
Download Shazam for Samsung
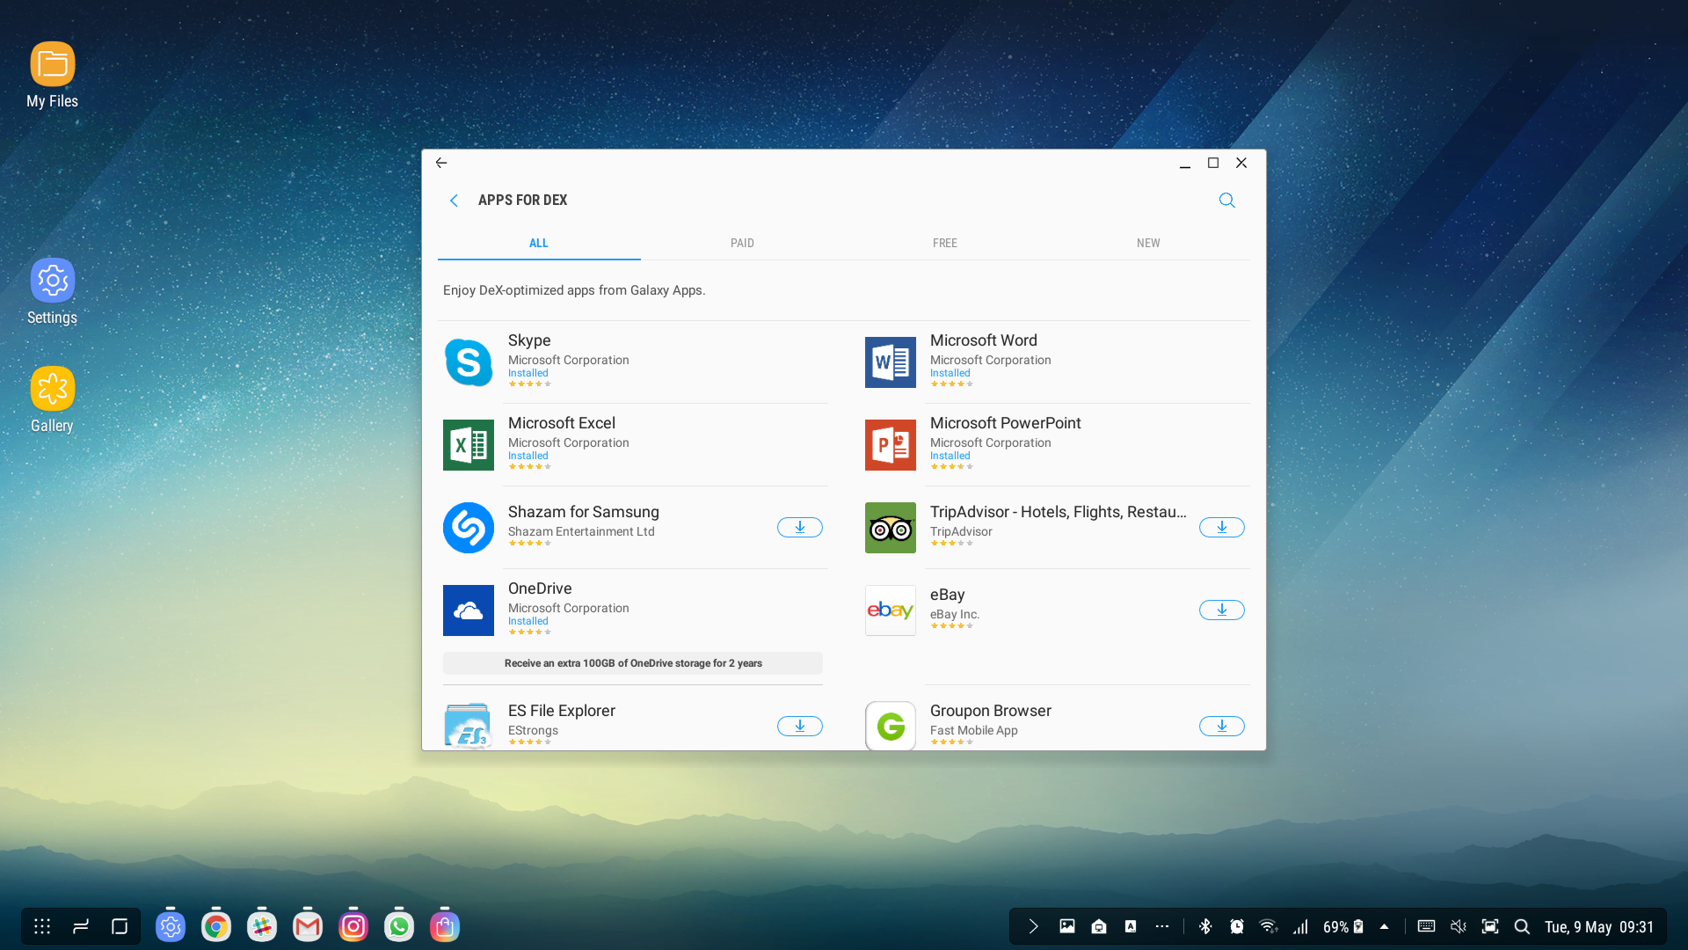pos(800,528)
